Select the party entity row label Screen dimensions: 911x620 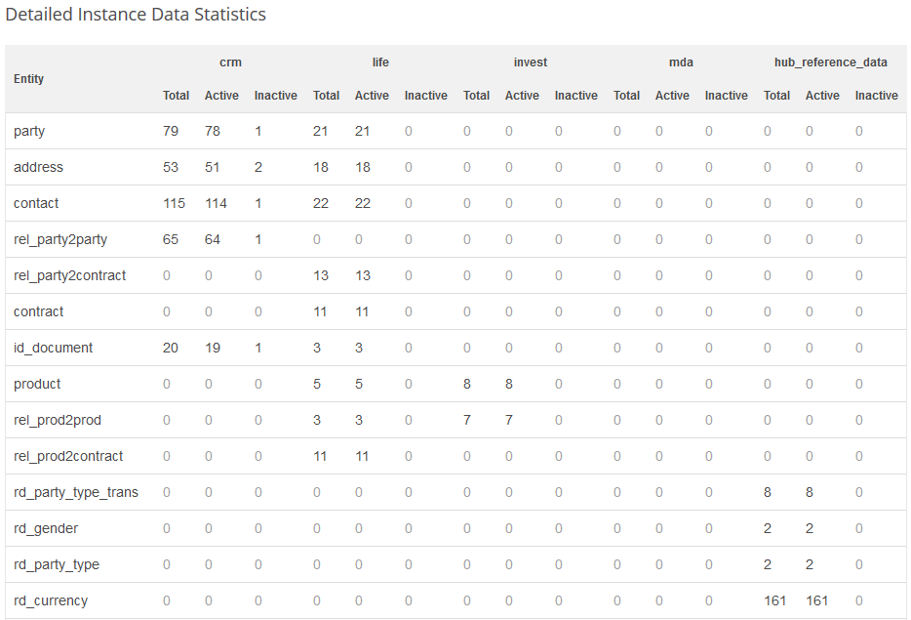pyautogui.click(x=29, y=131)
